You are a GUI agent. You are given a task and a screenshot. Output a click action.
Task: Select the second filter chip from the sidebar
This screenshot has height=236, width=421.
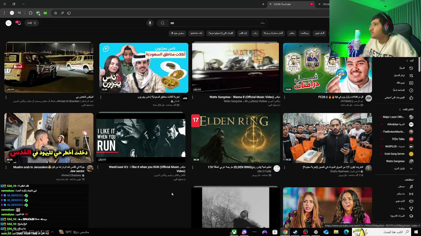[305, 33]
